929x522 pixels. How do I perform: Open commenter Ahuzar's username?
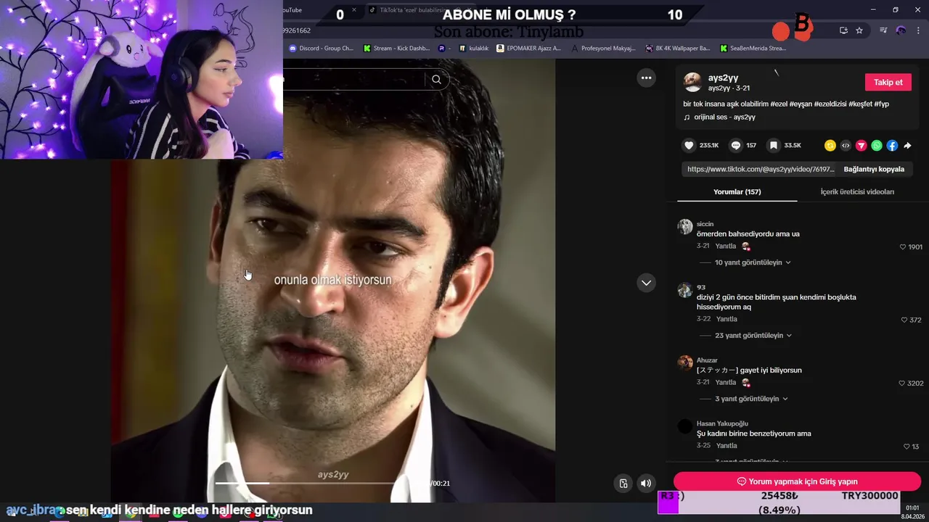(707, 360)
